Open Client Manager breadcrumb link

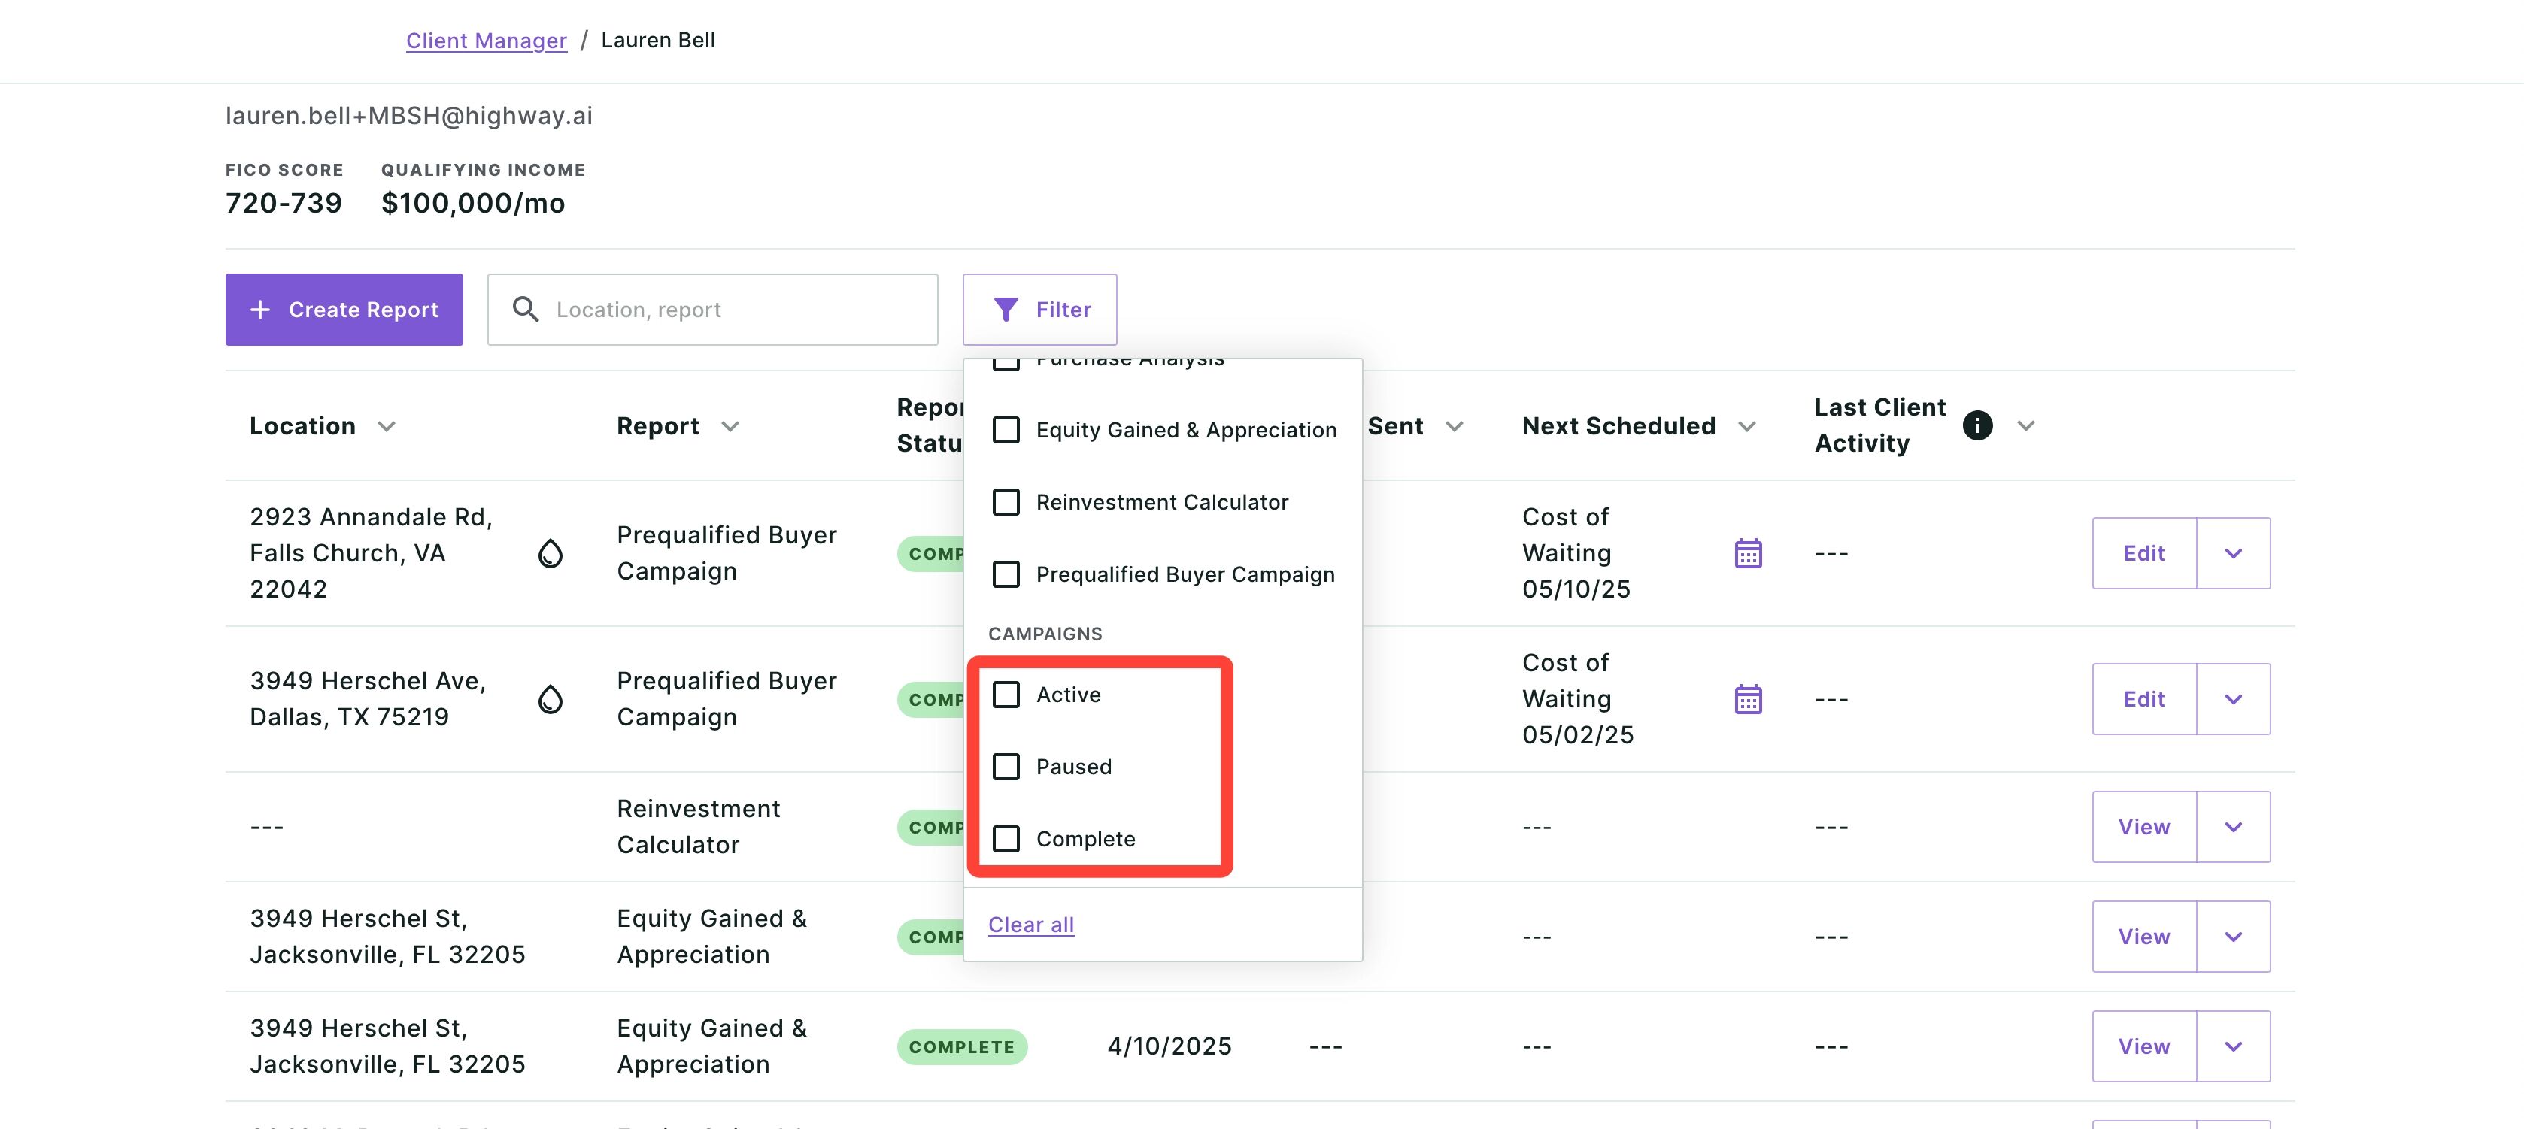pyautogui.click(x=486, y=40)
